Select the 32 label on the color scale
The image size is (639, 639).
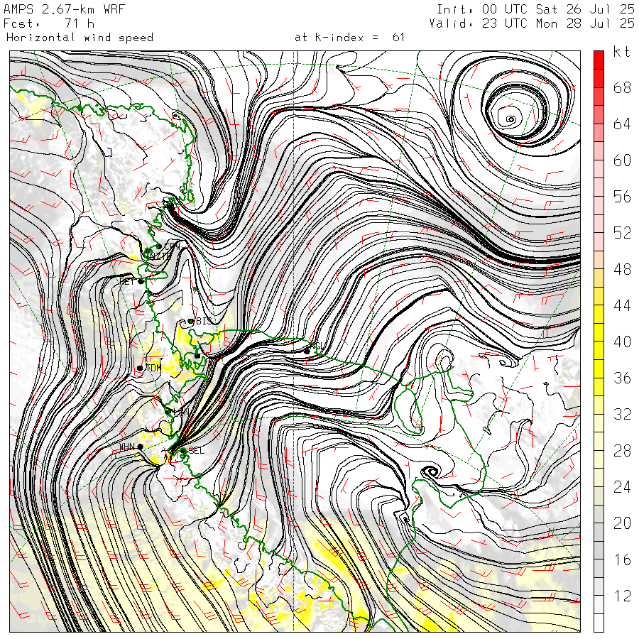coord(622,414)
